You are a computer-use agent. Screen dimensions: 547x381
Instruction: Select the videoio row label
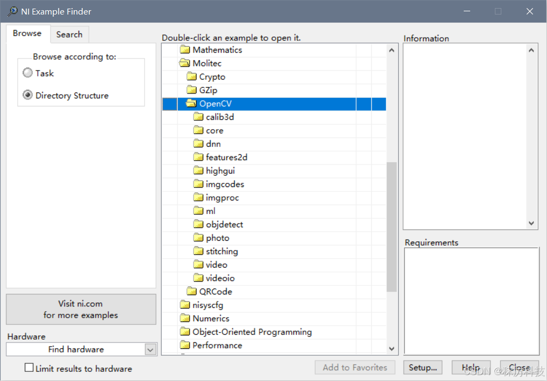pos(220,278)
